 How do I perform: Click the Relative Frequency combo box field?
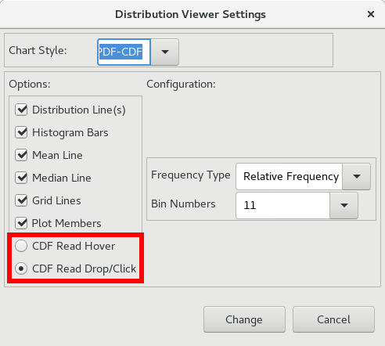pos(289,176)
